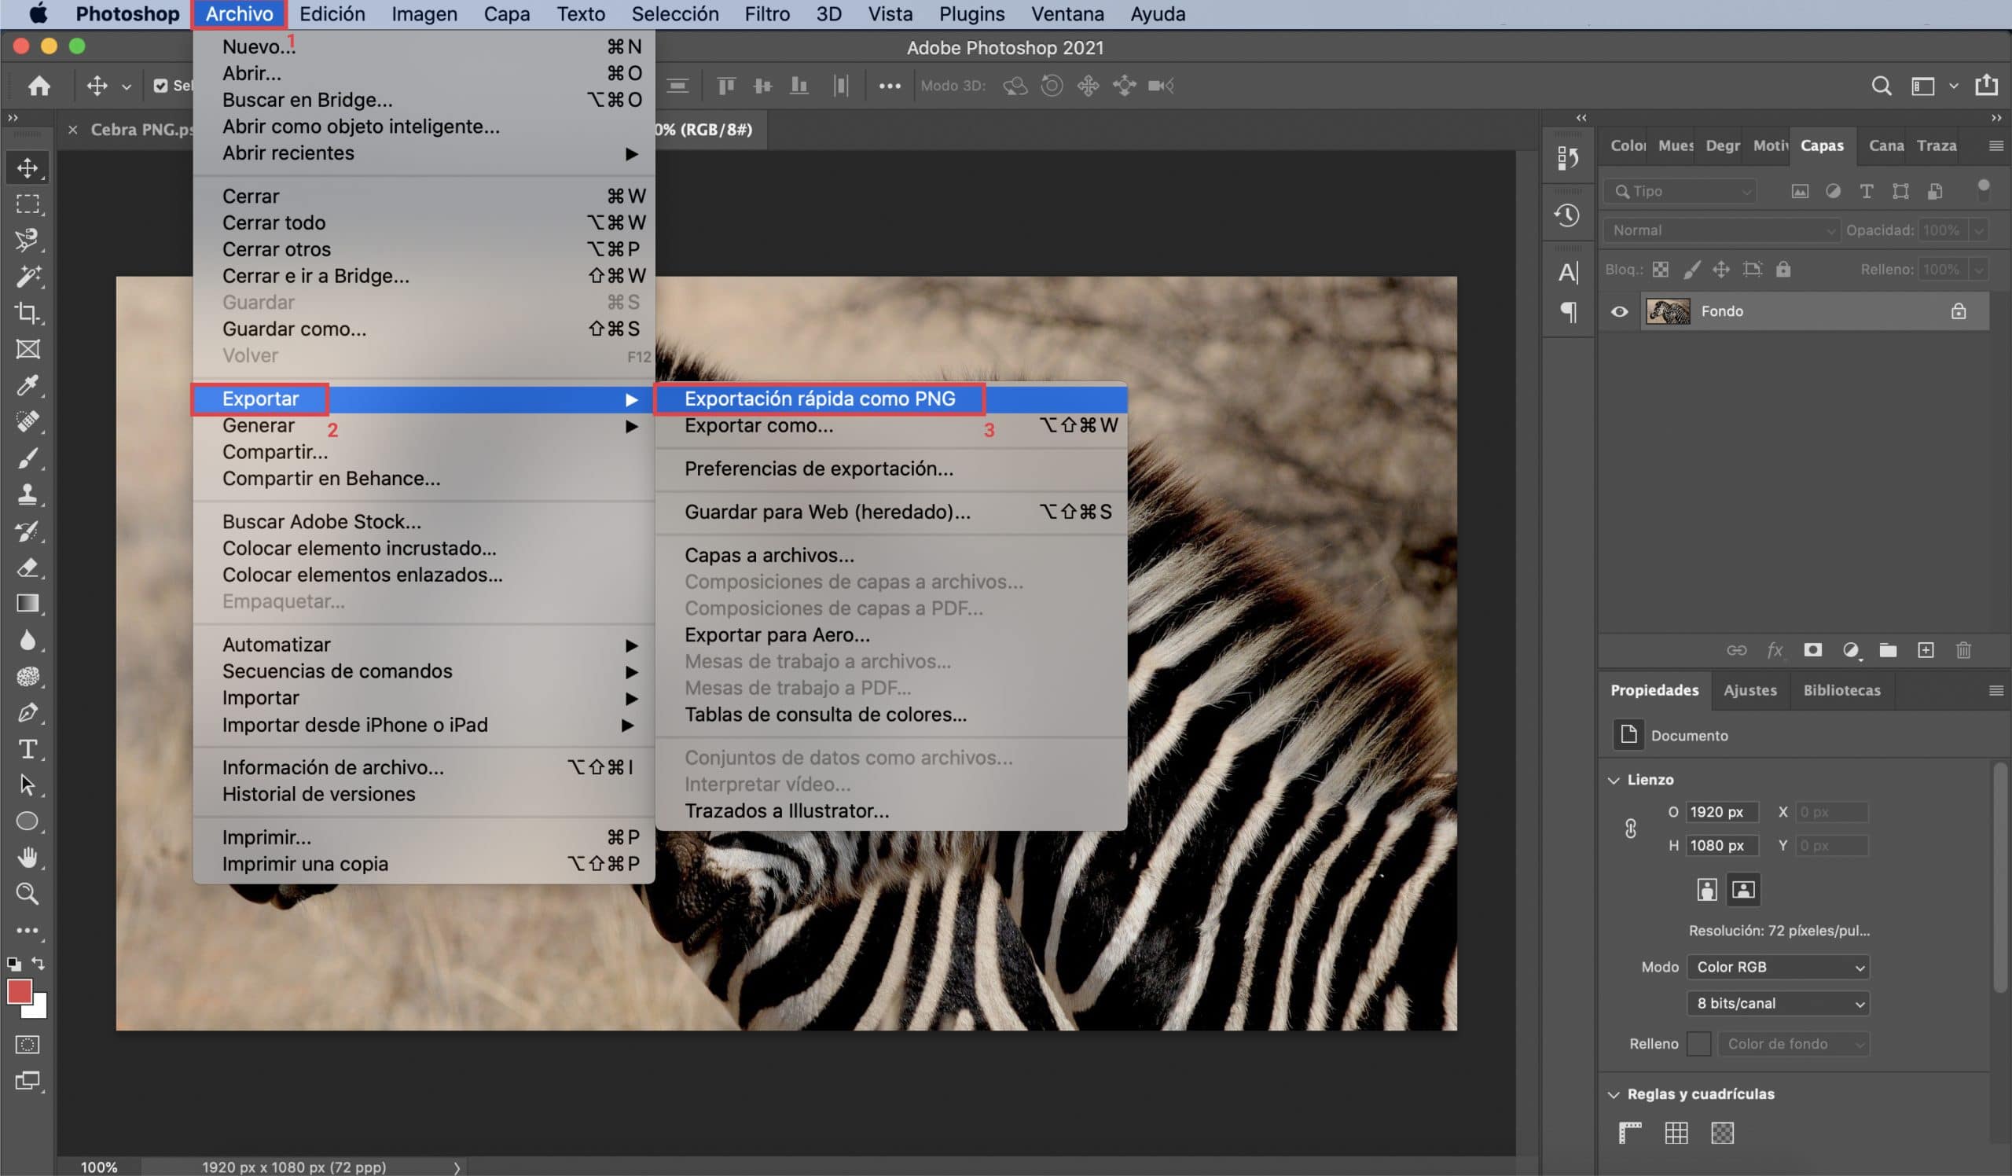Delete layer using trash icon
The image size is (2012, 1176).
[x=1964, y=651]
